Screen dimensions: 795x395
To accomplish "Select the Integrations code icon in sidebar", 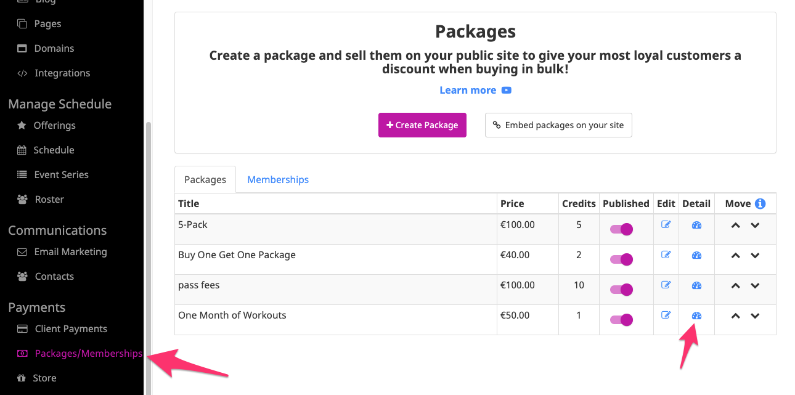I will coord(21,73).
